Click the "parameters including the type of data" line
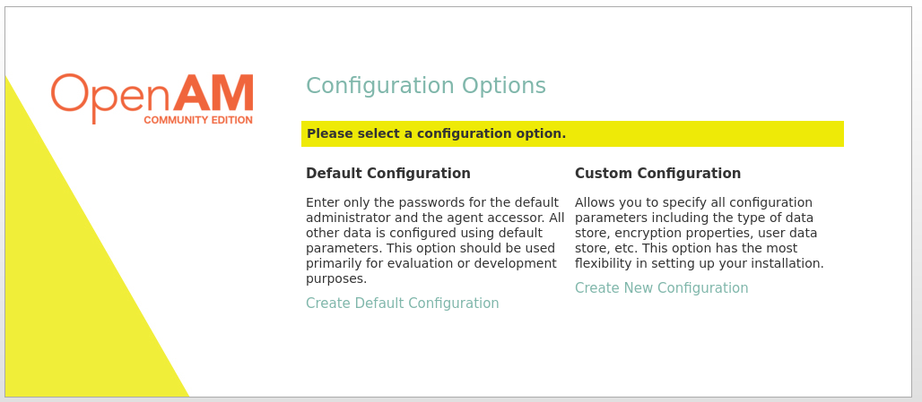This screenshot has width=922, height=402. click(693, 218)
